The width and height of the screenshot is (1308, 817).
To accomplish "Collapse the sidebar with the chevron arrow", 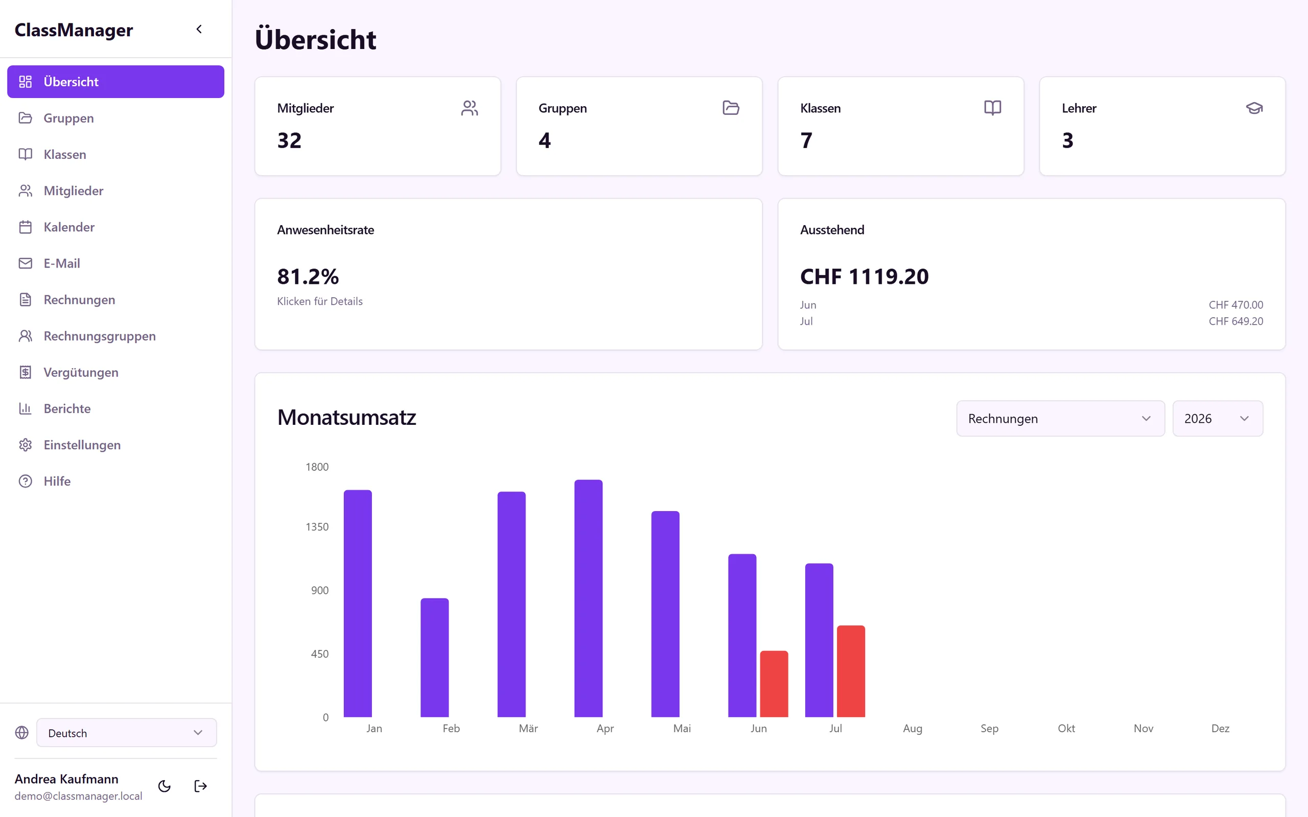I will [x=199, y=29].
